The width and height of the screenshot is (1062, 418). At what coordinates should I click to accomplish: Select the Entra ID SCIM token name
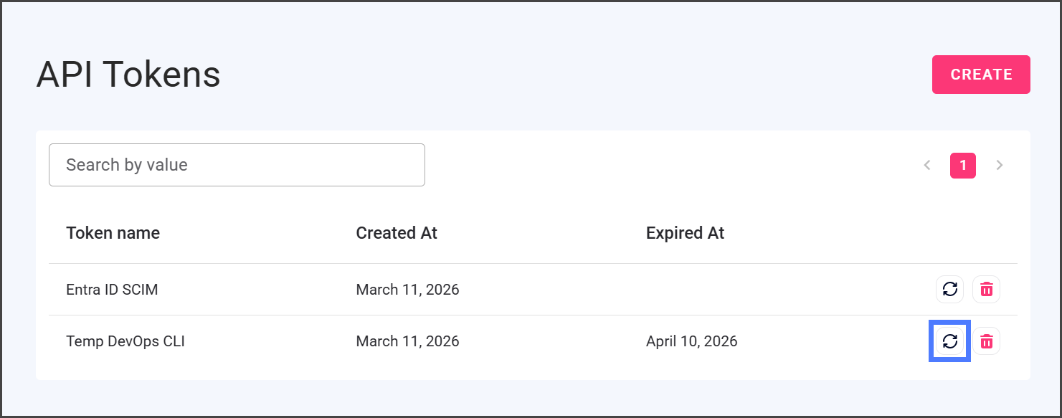tap(112, 290)
